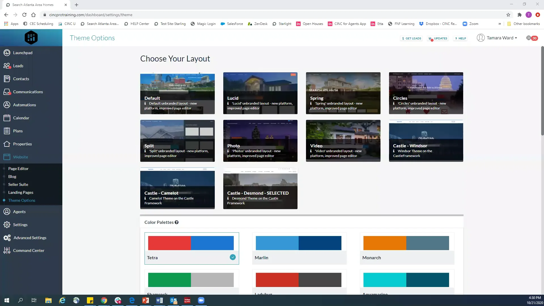This screenshot has height=306, width=544.
Task: Open Windows Start menu
Action: coord(7,300)
